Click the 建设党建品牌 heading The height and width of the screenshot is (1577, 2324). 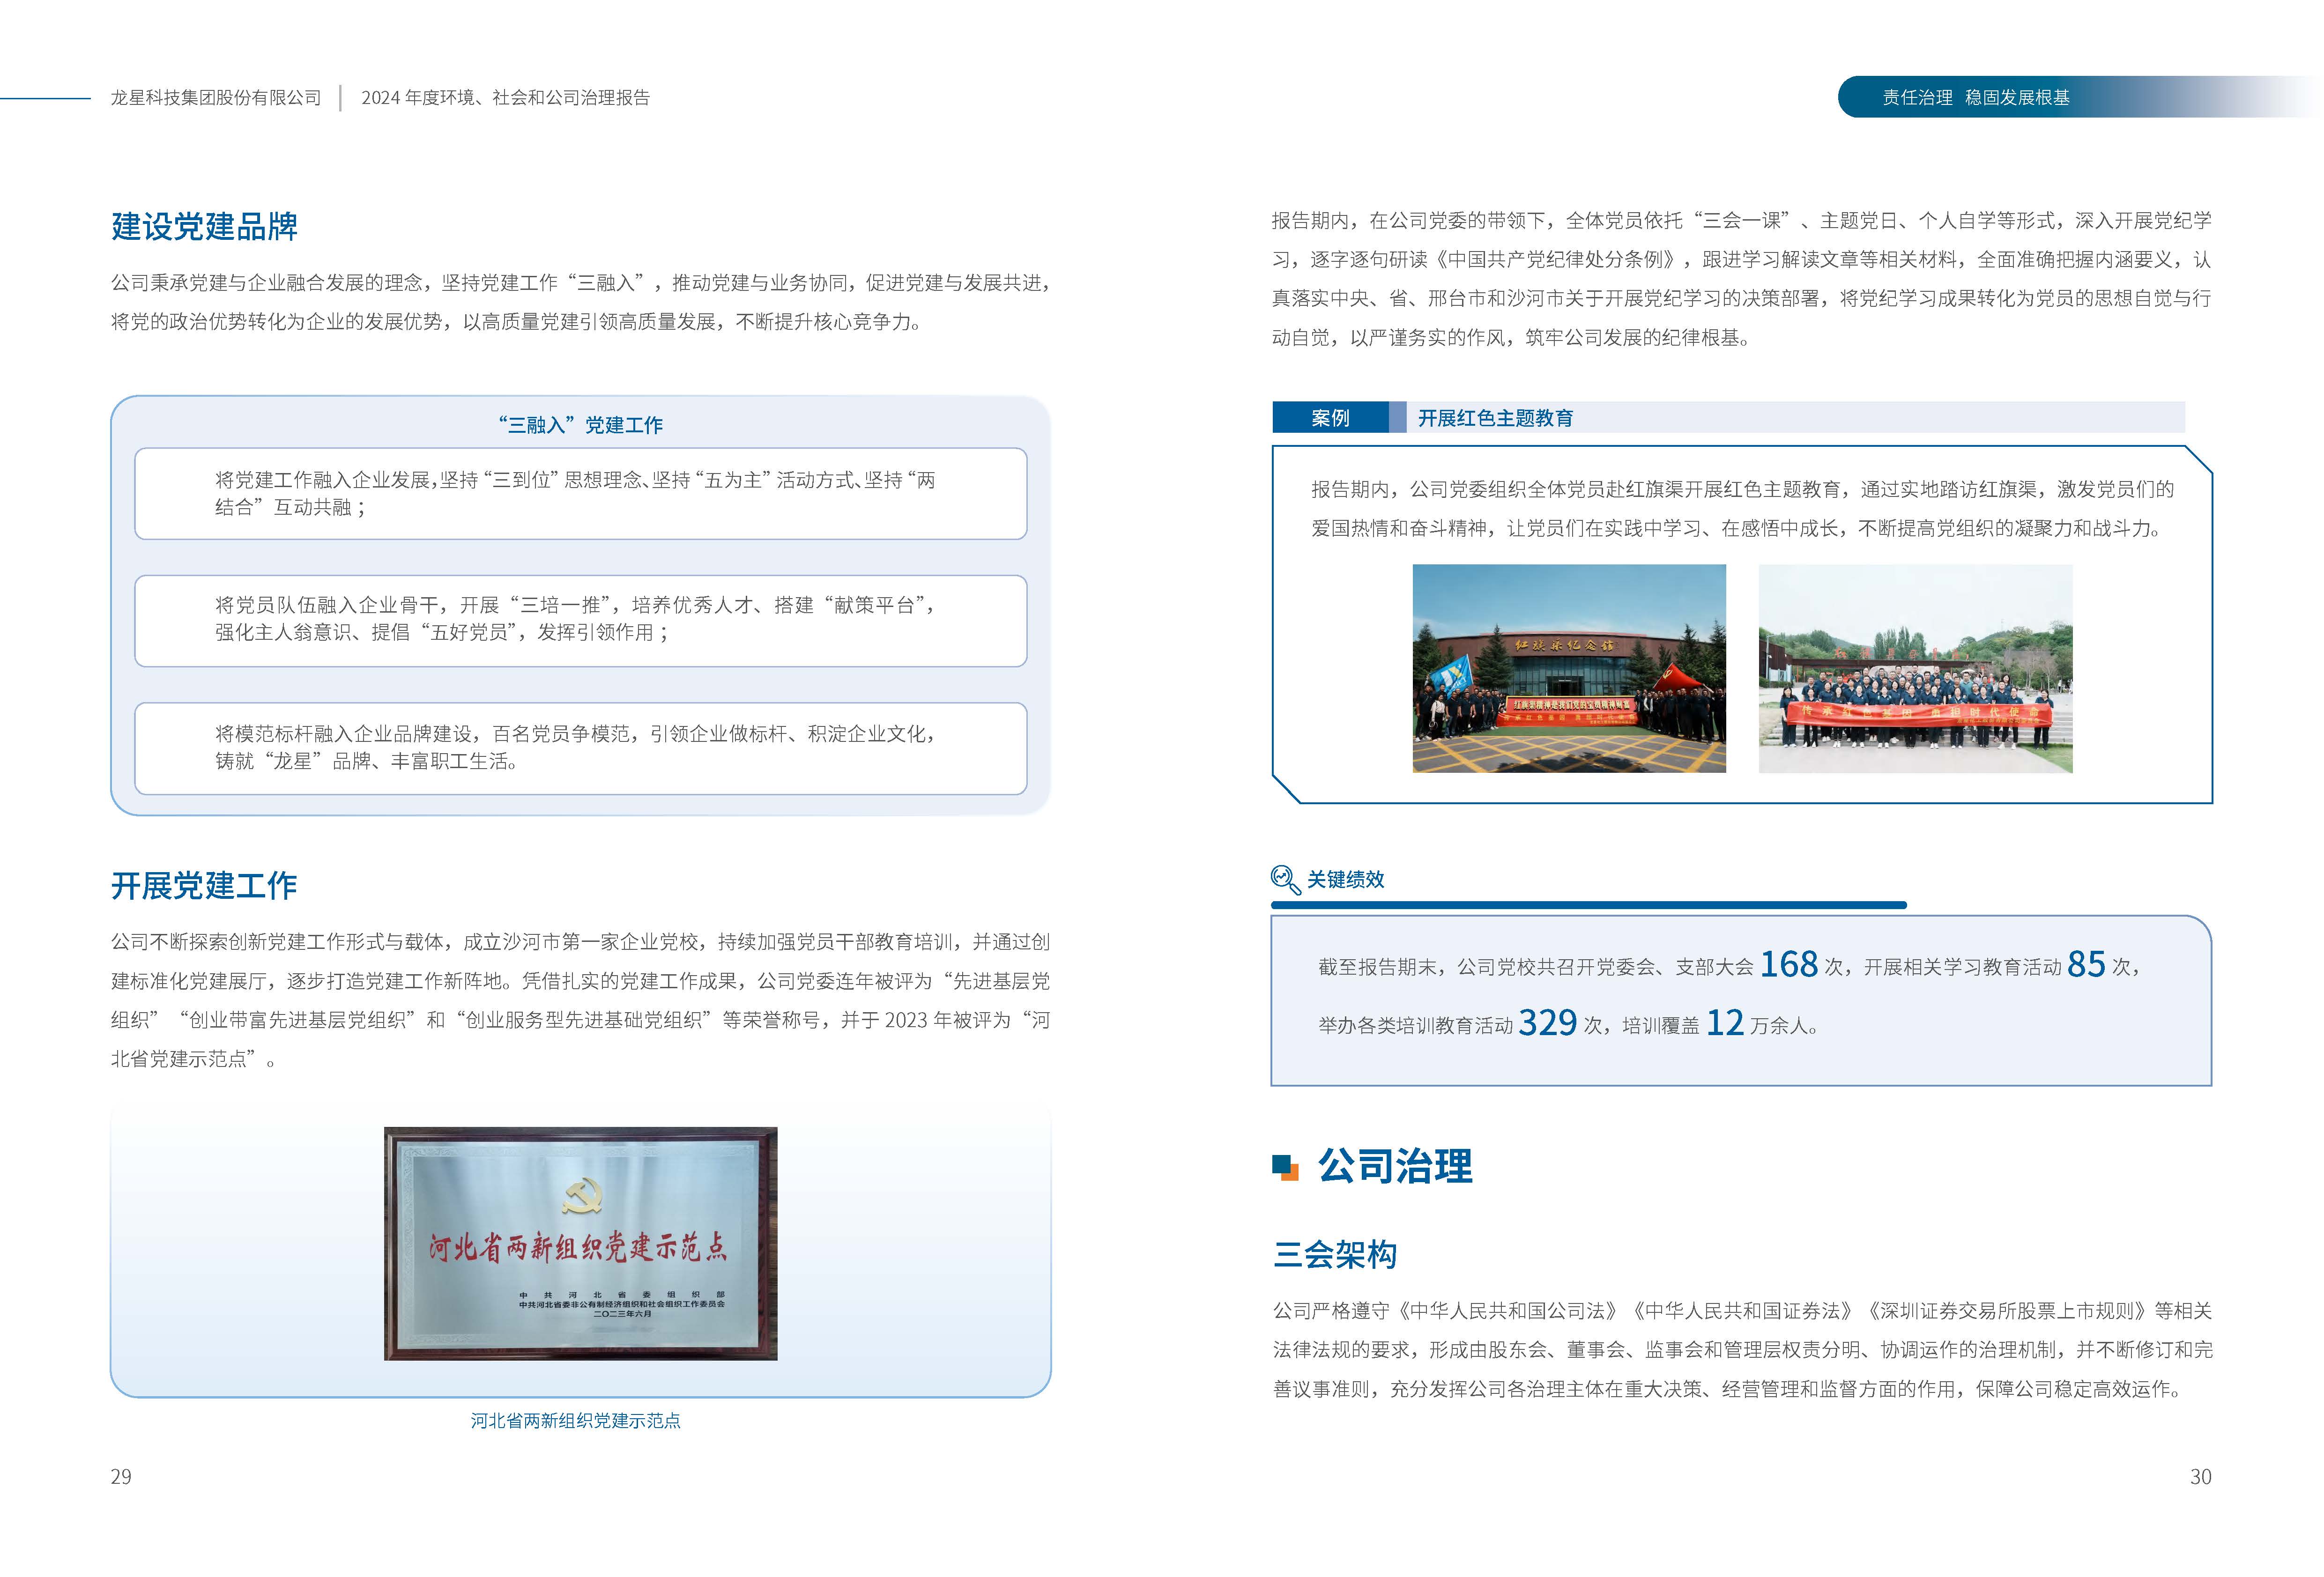(204, 226)
